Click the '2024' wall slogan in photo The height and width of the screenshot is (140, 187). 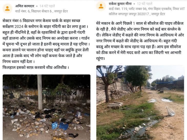[x=70, y=94]
